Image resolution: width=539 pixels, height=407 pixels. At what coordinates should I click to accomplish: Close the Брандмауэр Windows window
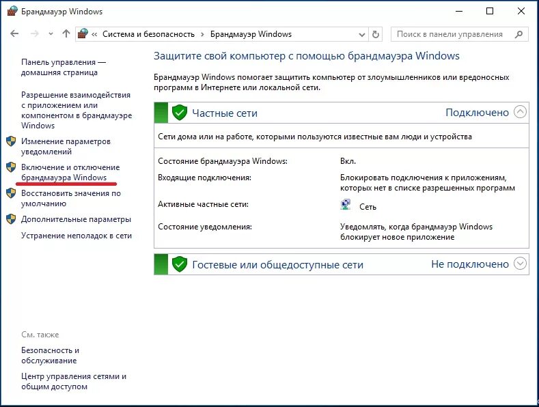521,12
